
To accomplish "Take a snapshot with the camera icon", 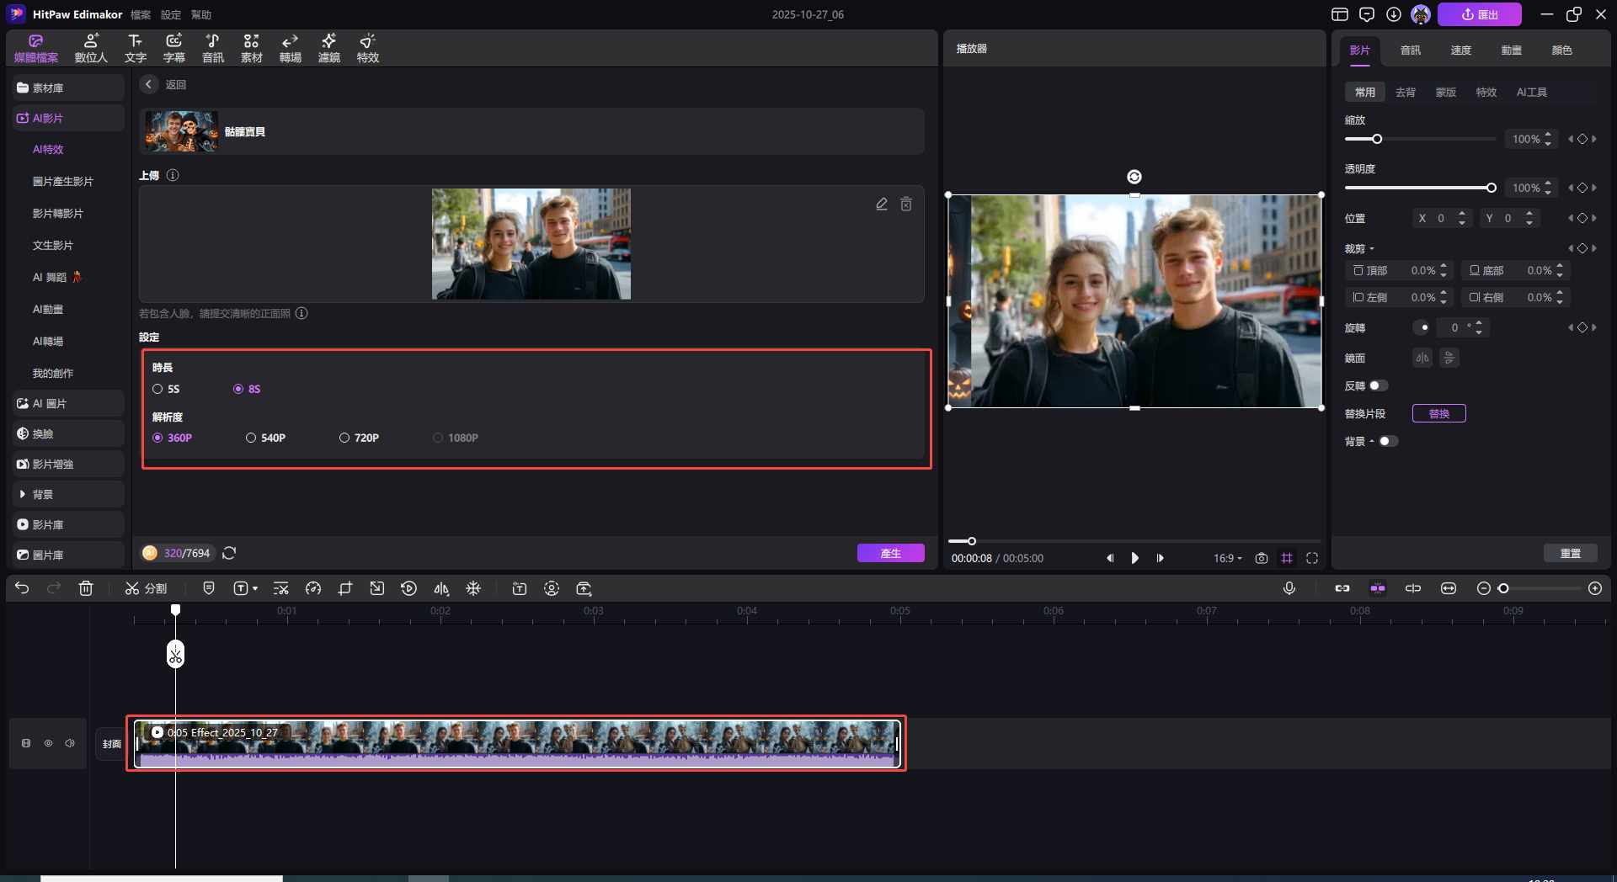I will coord(1261,558).
